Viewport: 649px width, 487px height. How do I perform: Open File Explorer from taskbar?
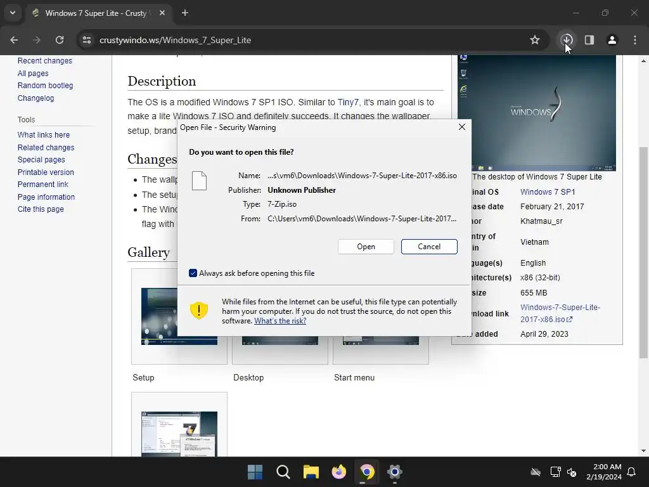click(x=311, y=472)
